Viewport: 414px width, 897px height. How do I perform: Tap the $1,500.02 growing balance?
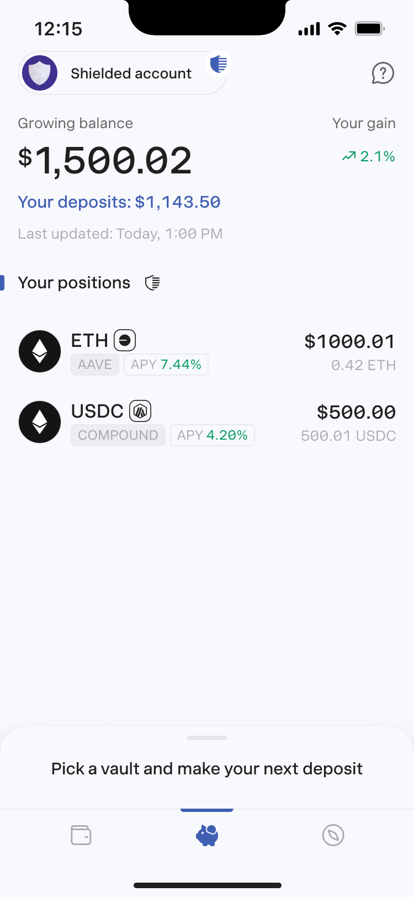click(x=105, y=161)
